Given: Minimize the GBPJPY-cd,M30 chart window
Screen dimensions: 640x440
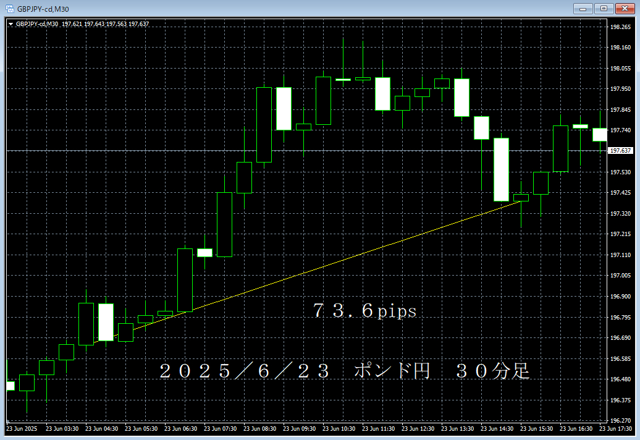Looking at the screenshot, I should click(x=582, y=8).
